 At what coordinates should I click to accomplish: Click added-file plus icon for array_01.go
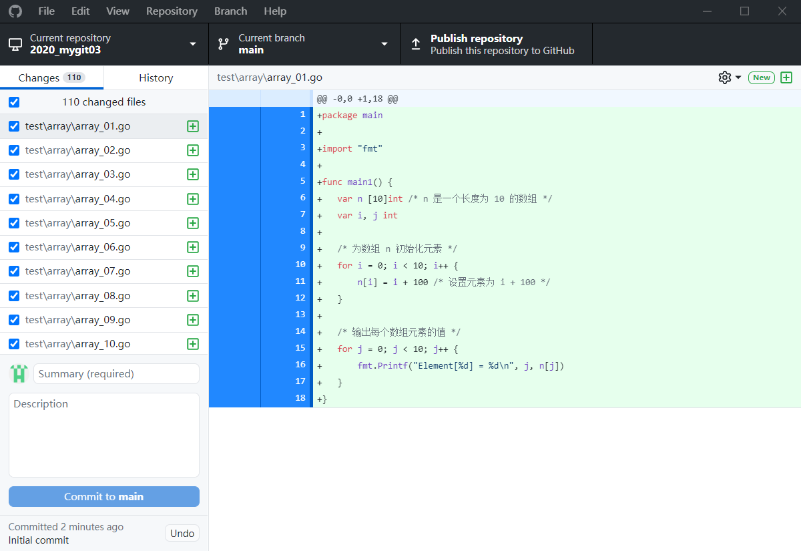[x=193, y=126]
